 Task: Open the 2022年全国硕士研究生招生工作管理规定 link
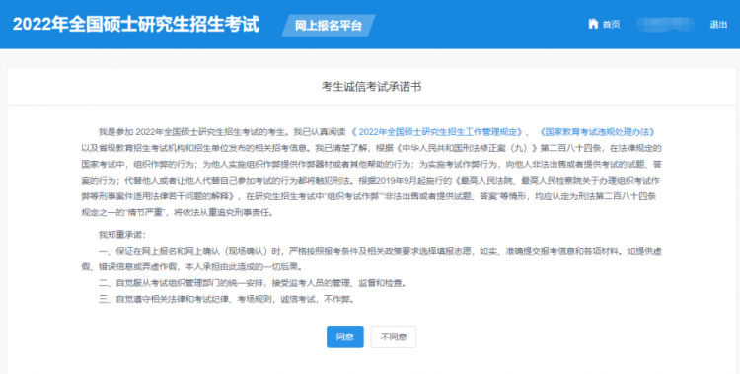[436, 132]
